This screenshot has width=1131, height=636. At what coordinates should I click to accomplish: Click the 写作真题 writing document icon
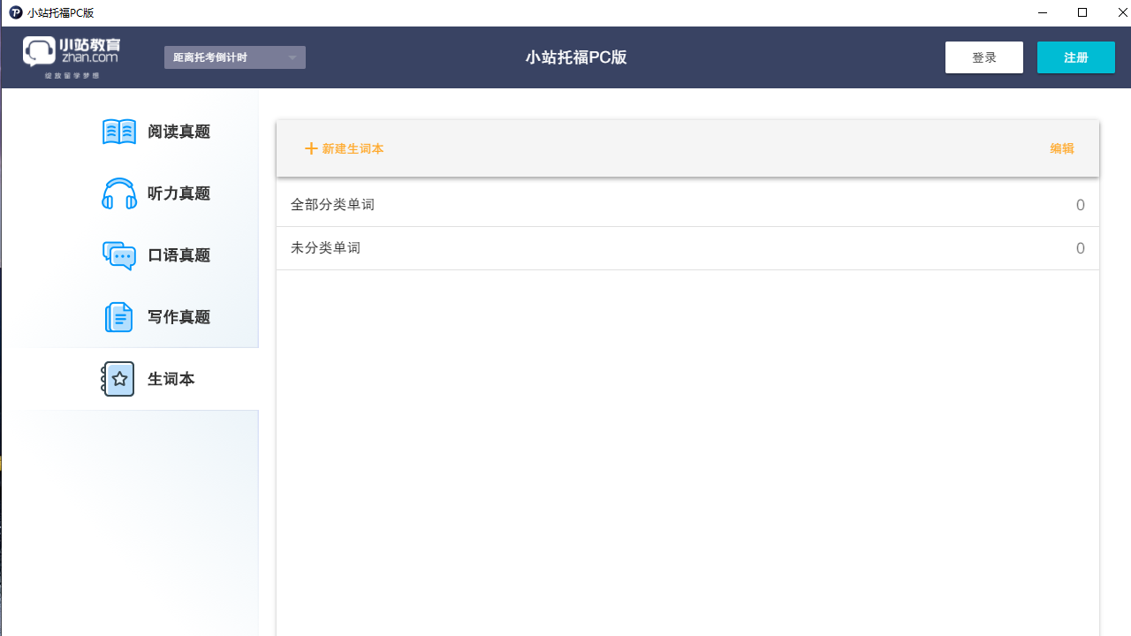118,316
